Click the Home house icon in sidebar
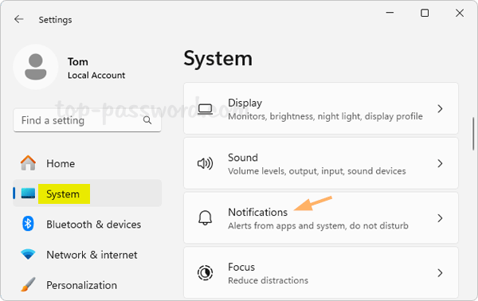The height and width of the screenshot is (301, 478). click(x=28, y=163)
